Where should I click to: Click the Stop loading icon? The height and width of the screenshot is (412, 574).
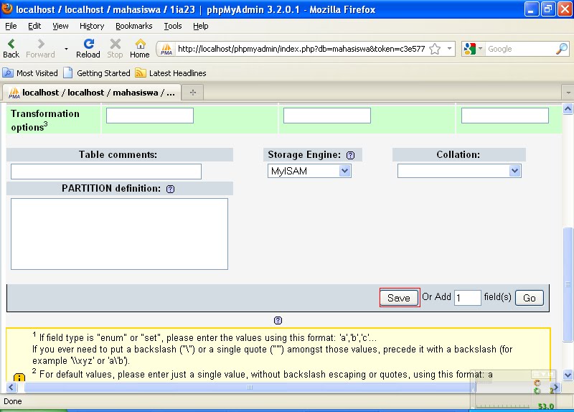click(115, 45)
